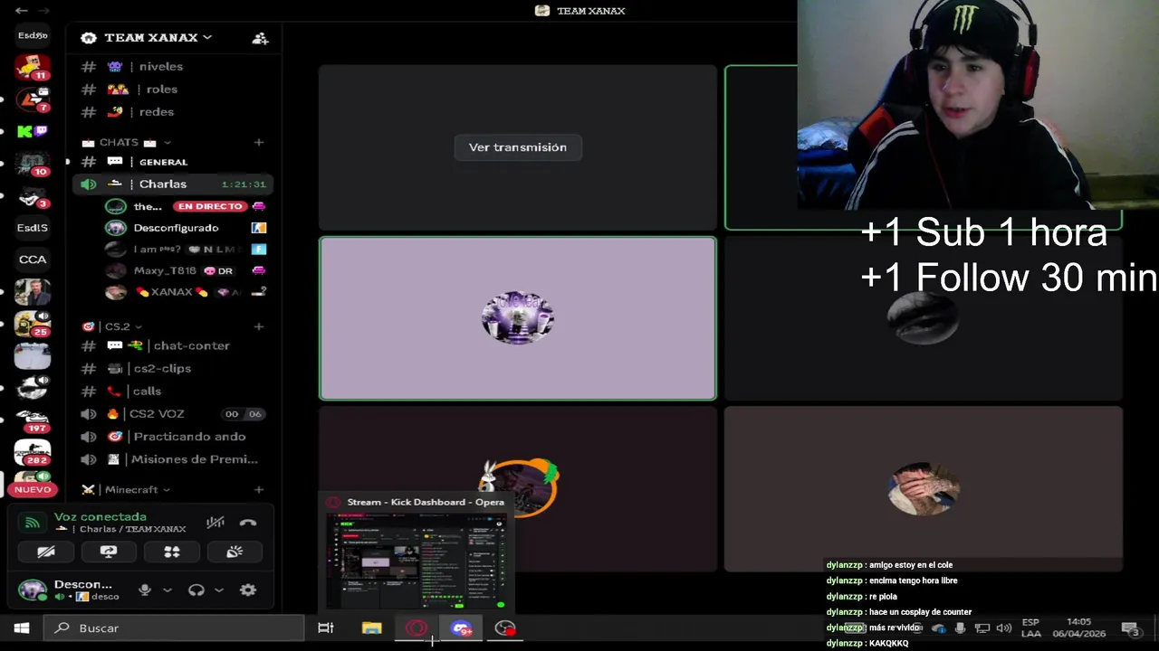Expand microphone input options chevron
1159x651 pixels.
click(x=167, y=590)
